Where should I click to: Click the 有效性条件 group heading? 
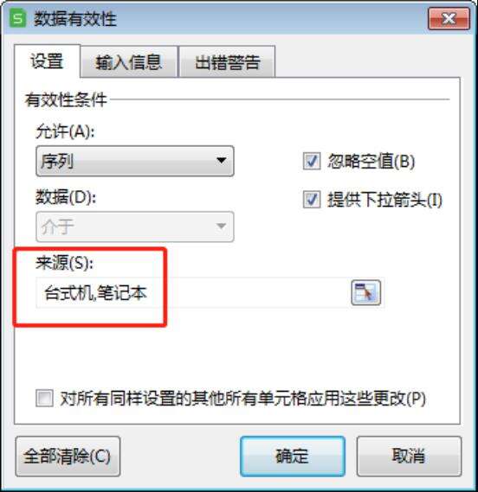[66, 100]
